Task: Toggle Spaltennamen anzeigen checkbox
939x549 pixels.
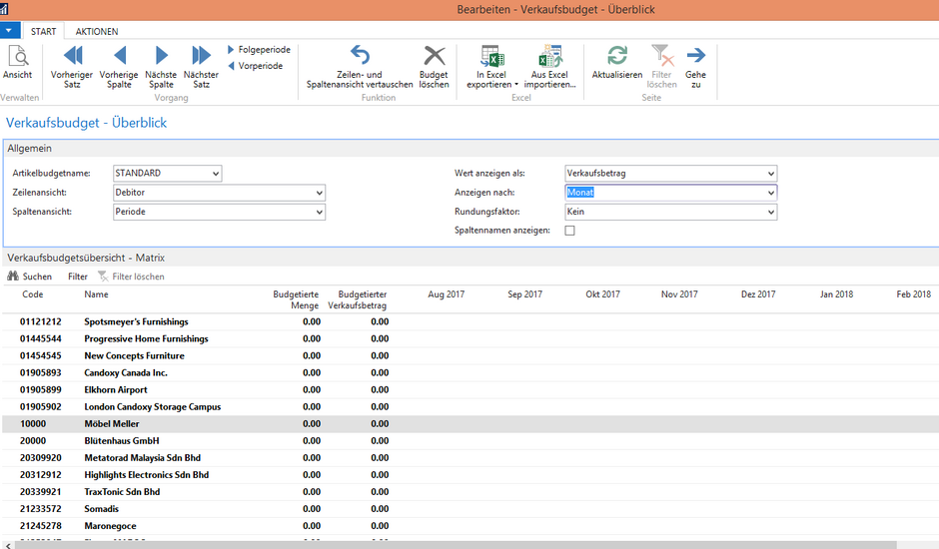Action: [570, 231]
